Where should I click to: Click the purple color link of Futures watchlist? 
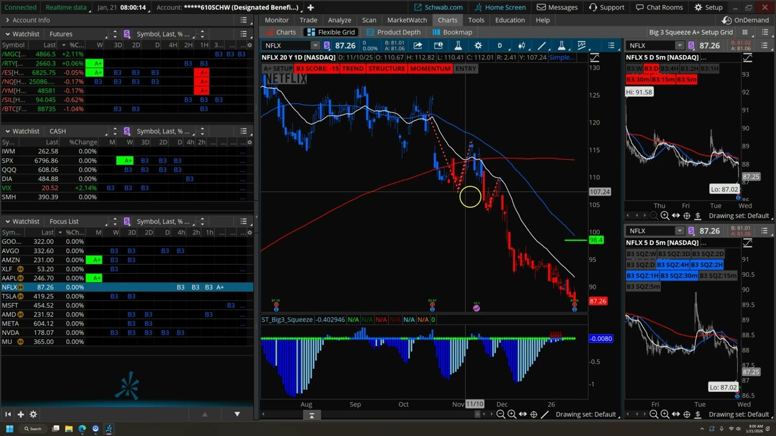[x=126, y=34]
